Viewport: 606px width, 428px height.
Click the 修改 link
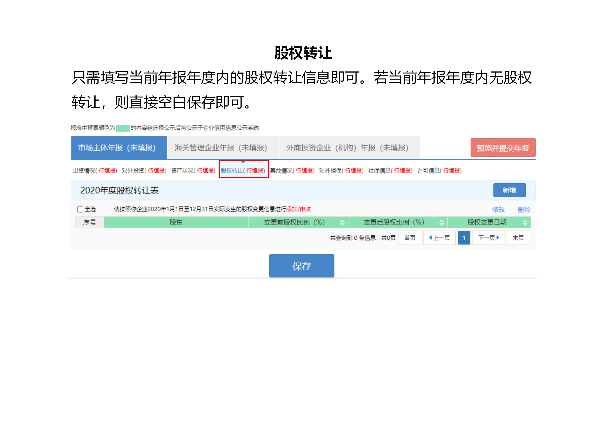click(499, 209)
